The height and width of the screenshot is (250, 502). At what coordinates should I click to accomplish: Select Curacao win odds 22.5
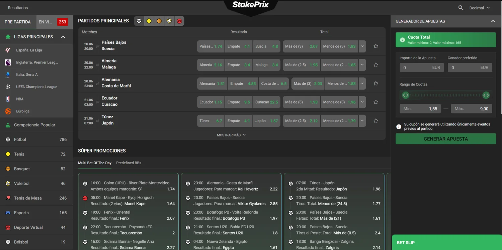pos(266,102)
